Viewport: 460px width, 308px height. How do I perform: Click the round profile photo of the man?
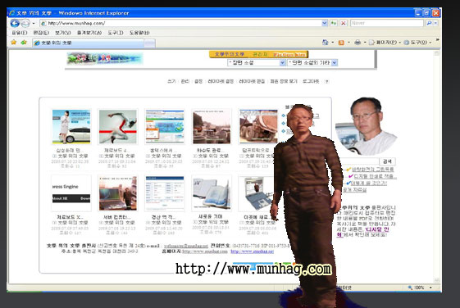367,126
